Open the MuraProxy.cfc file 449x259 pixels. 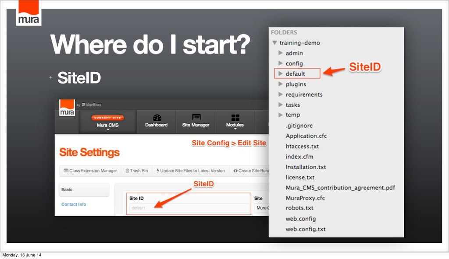305,198
